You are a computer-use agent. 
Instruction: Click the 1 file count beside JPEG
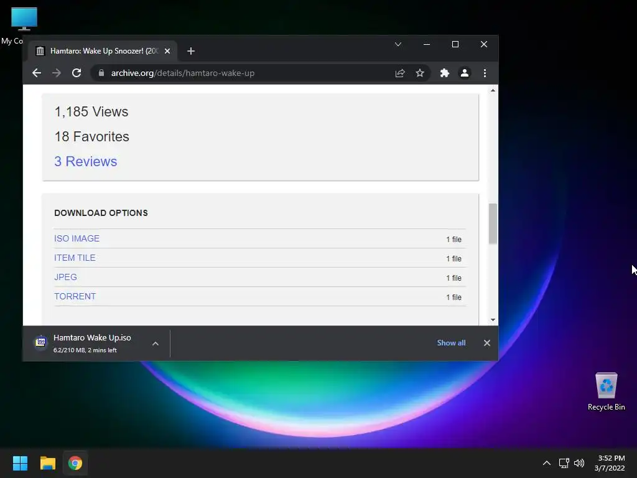pos(453,278)
